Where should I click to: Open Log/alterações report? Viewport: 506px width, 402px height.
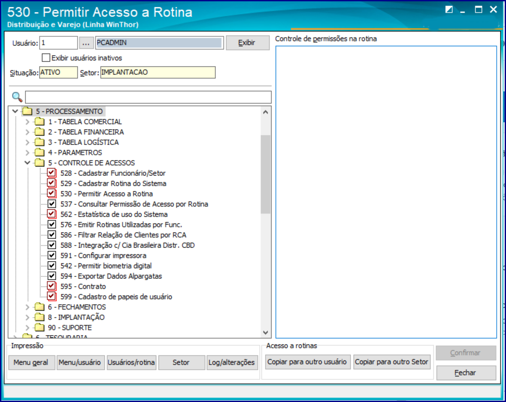(232, 363)
